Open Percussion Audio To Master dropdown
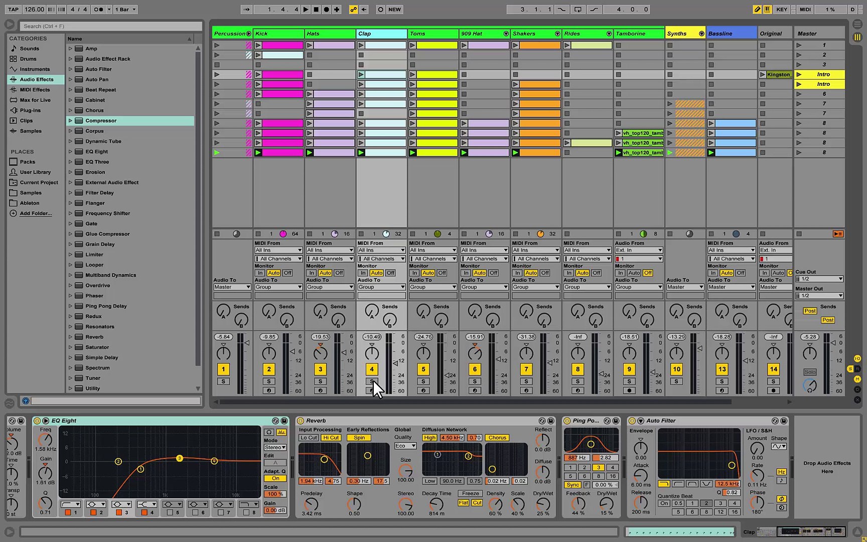Image resolution: width=867 pixels, height=542 pixels. pos(232,287)
